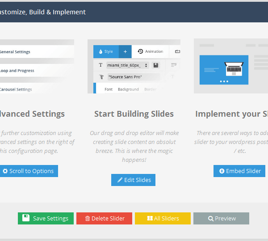Click the laptop slider thumbnail image
This screenshot has width=268, height=241.
[x=224, y=69]
